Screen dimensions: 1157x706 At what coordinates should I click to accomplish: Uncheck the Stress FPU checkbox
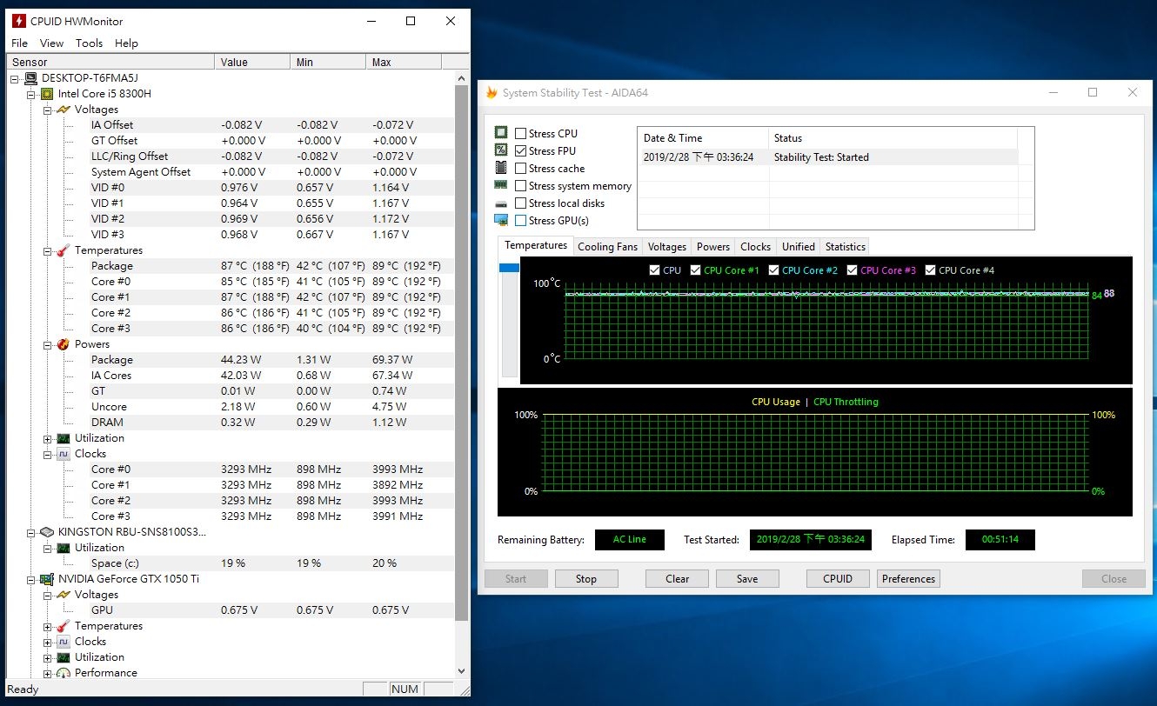(520, 151)
